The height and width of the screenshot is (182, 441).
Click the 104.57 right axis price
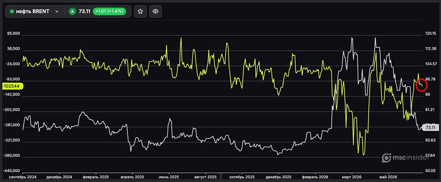click(430, 64)
